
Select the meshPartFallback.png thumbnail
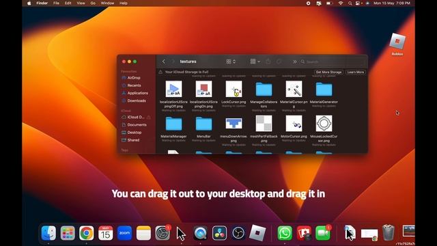click(264, 123)
